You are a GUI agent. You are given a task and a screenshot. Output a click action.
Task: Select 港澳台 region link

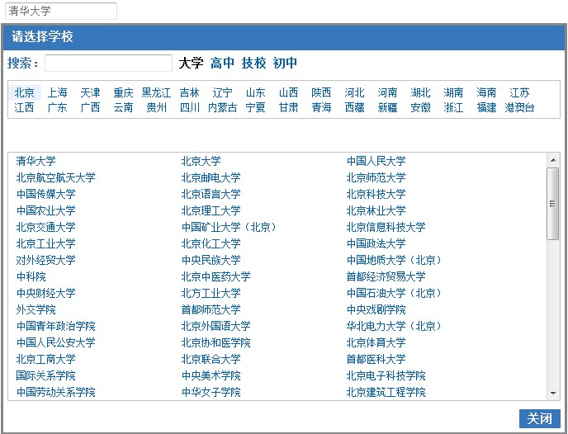519,107
